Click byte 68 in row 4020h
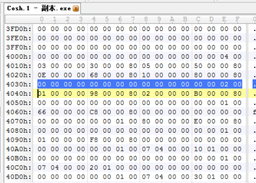 coord(94,75)
